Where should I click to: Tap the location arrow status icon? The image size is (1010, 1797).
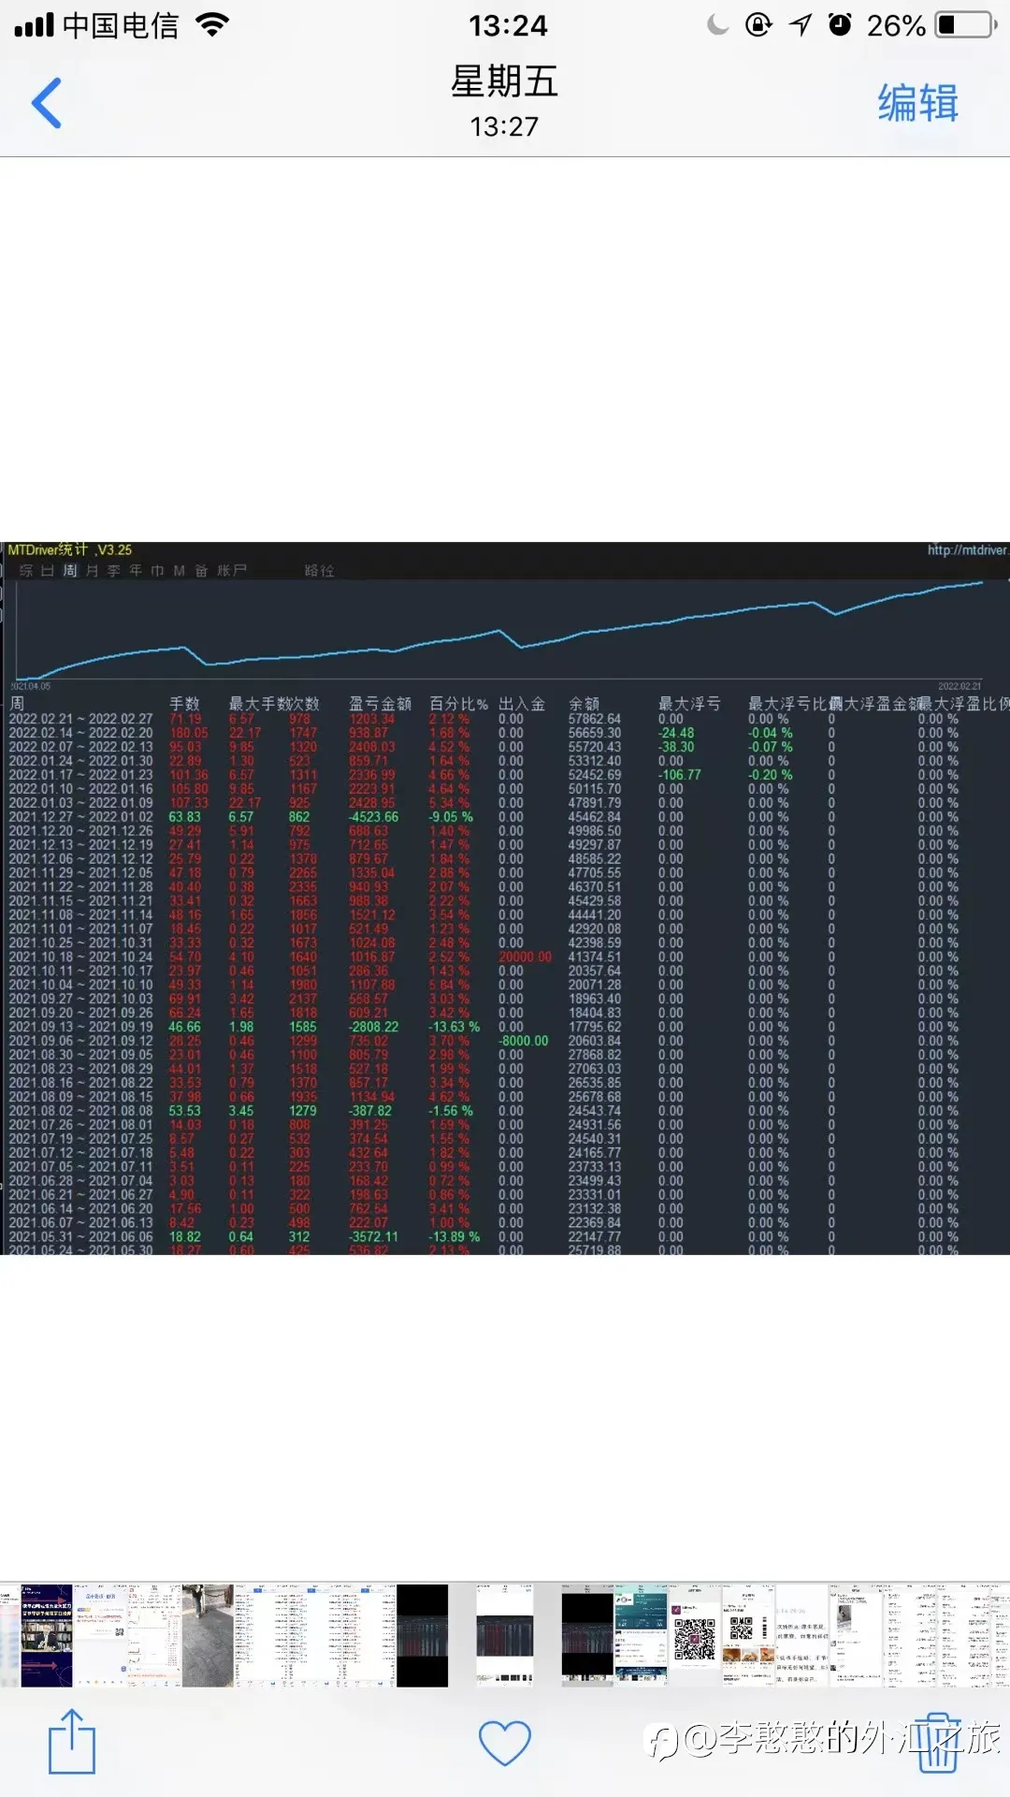800,24
